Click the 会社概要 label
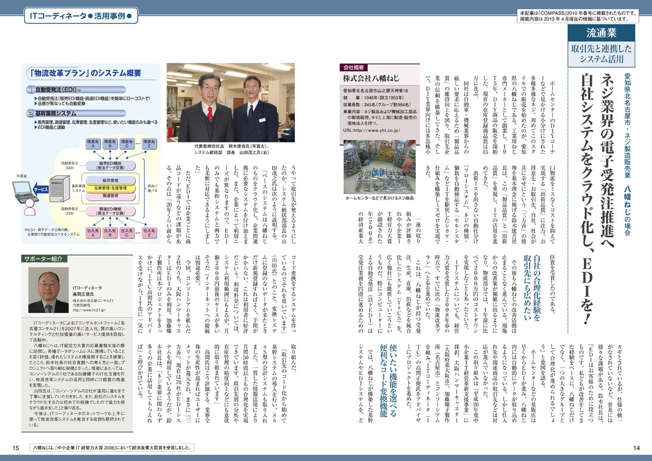 353,67
